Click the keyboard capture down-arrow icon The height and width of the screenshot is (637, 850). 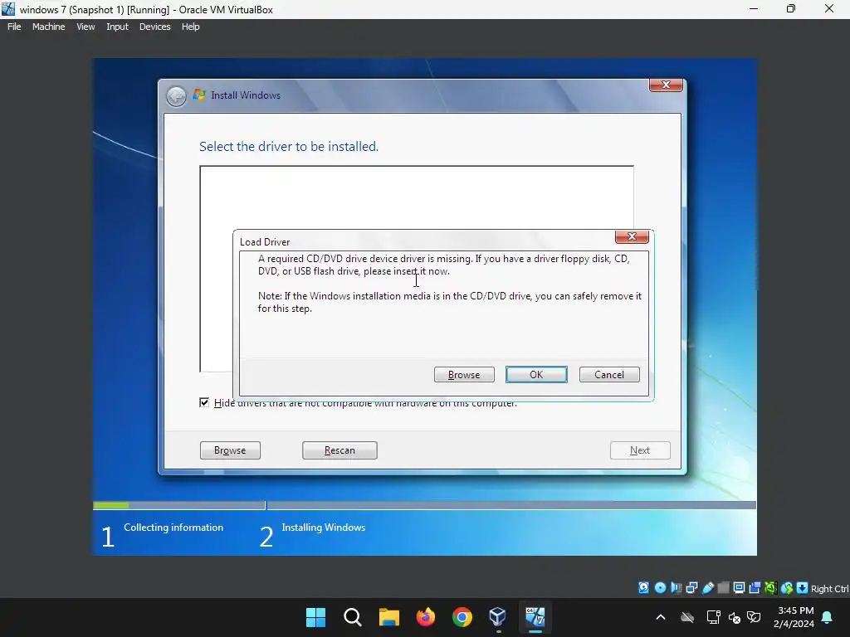[803, 588]
